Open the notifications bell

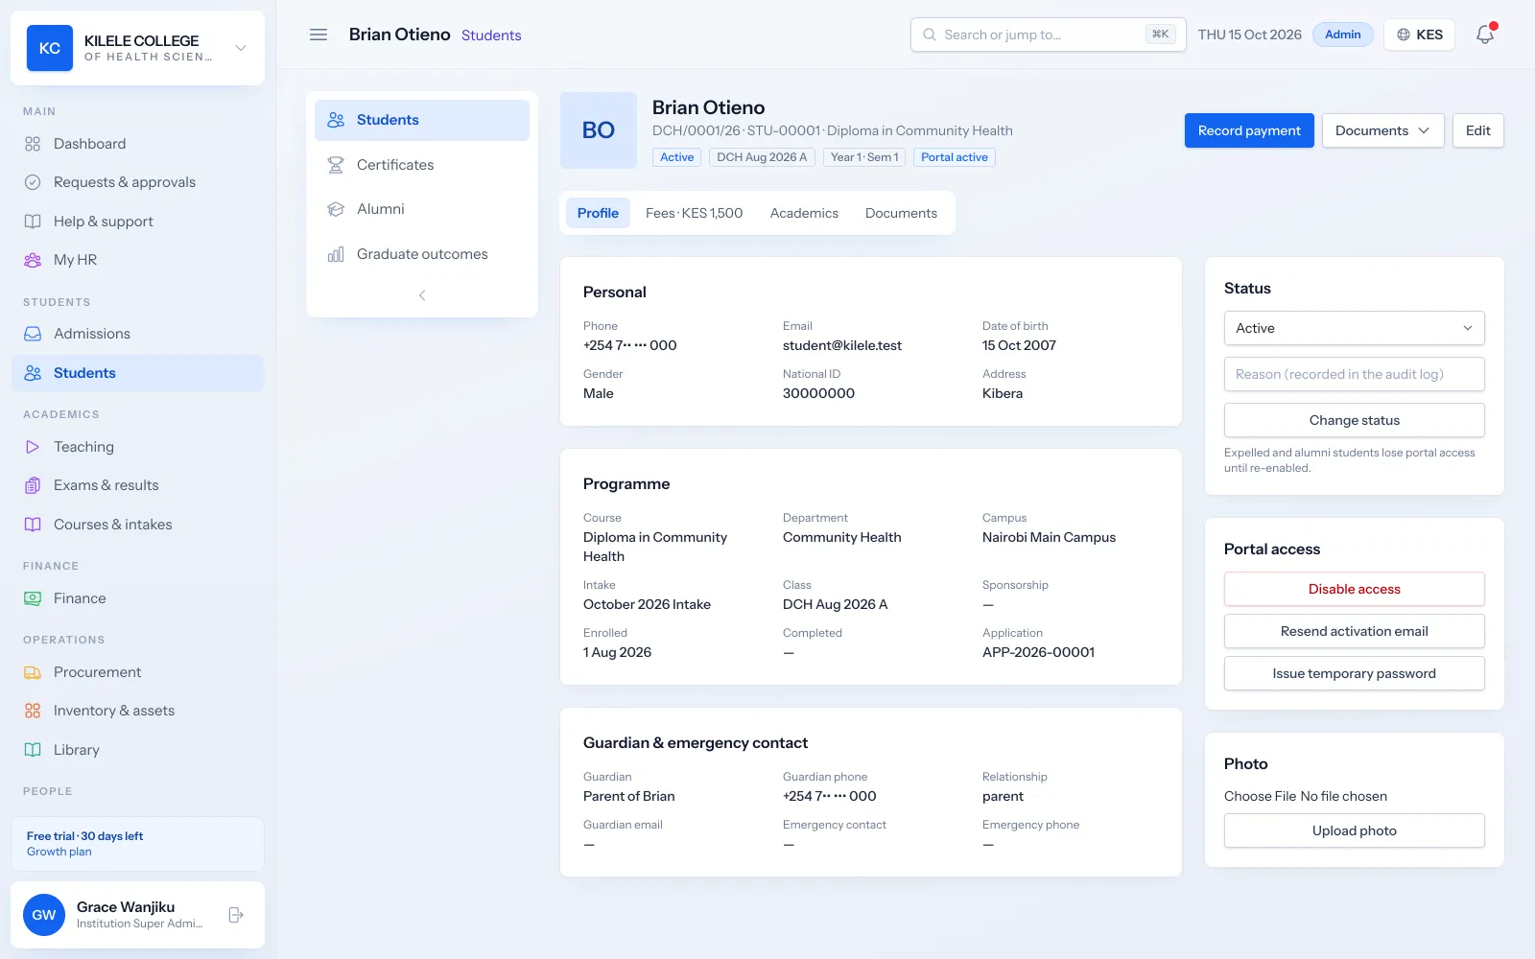pos(1485,35)
